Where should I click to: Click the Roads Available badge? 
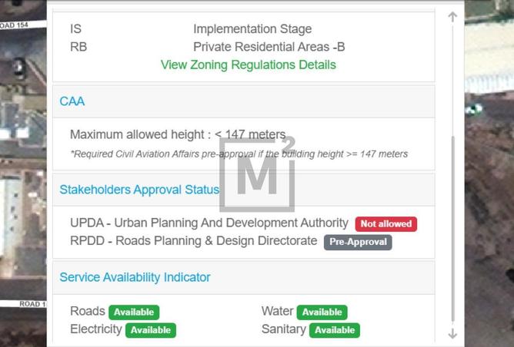tap(134, 312)
